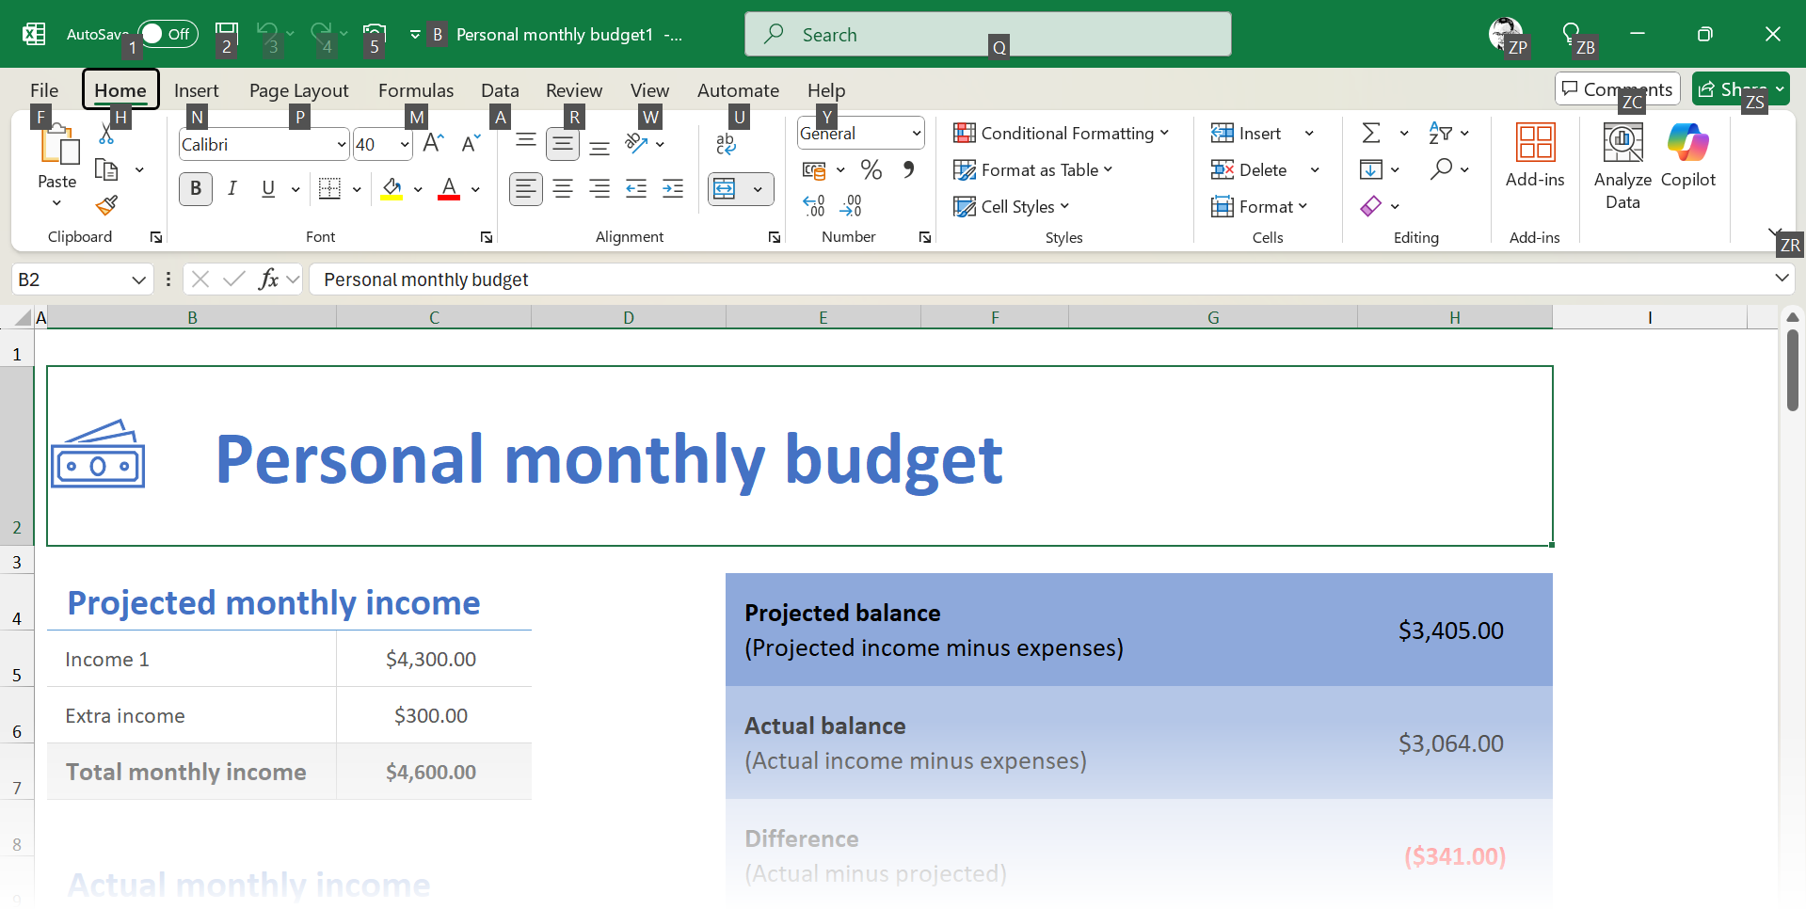Open the Add-ins grid icon

(1535, 143)
